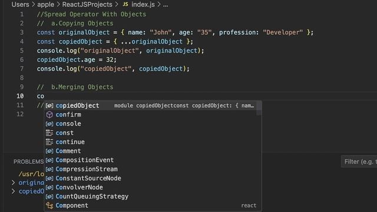
Task: Place cursor after "co" on line 10
Action: coord(44,96)
